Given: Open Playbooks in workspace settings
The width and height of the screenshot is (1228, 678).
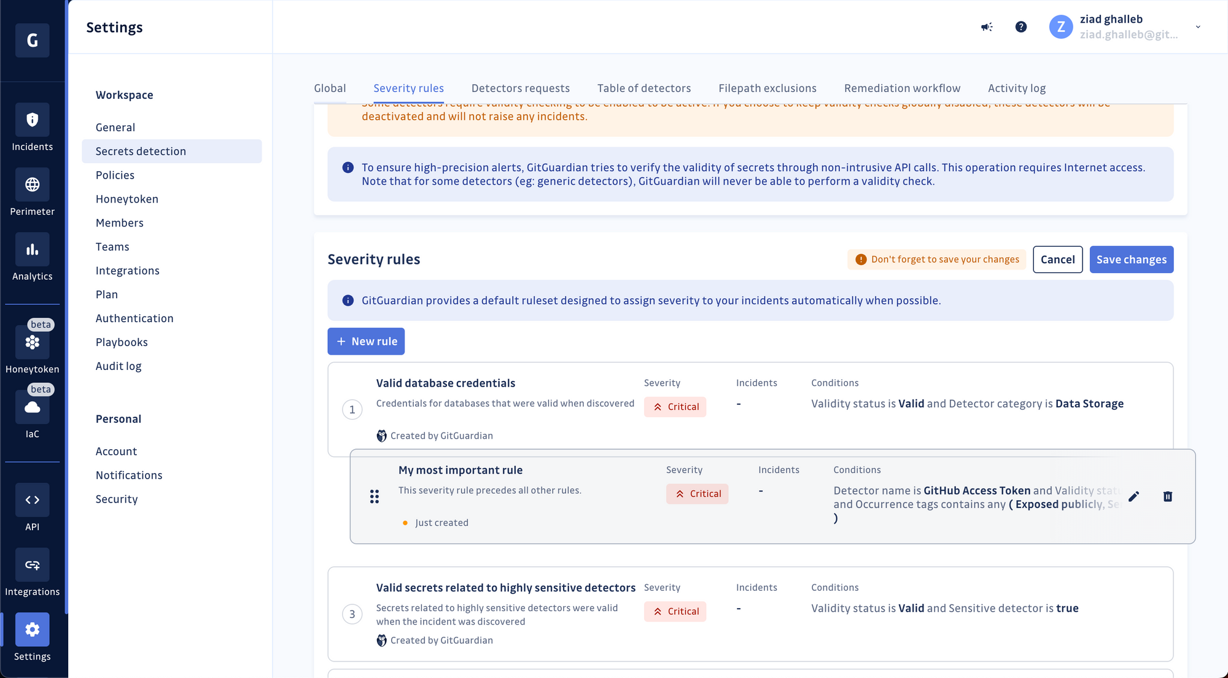Looking at the screenshot, I should (x=122, y=342).
